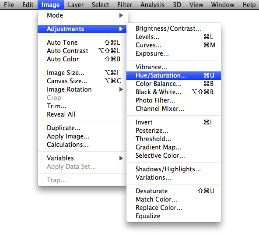
Task: Open Hue/Saturation adjustment dialog
Action: tap(174, 75)
